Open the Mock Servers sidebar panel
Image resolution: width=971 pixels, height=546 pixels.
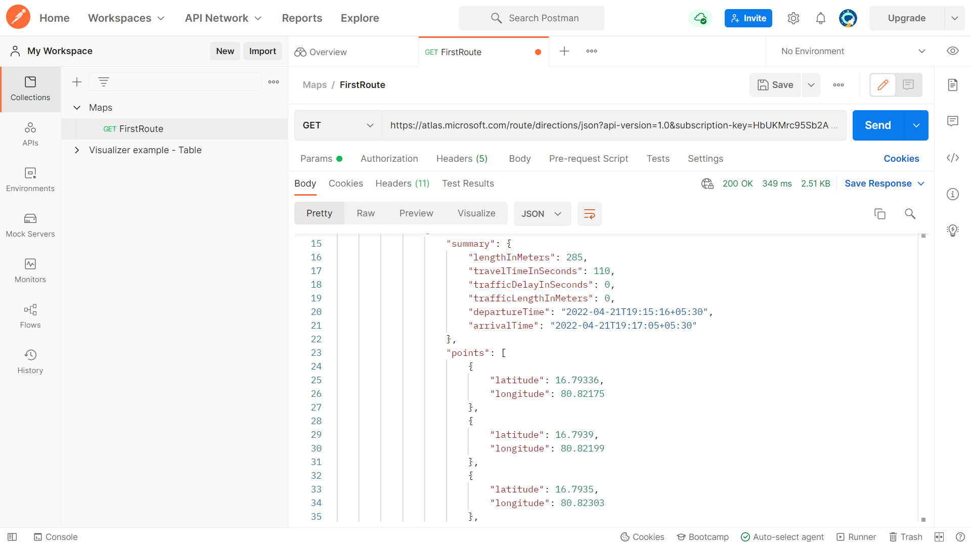pos(30,225)
